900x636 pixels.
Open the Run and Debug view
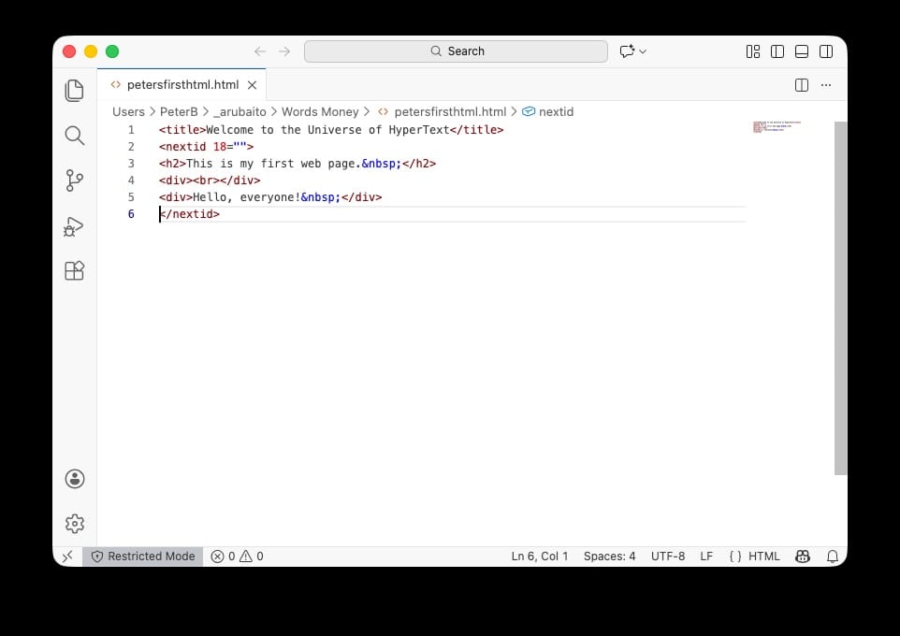(75, 226)
